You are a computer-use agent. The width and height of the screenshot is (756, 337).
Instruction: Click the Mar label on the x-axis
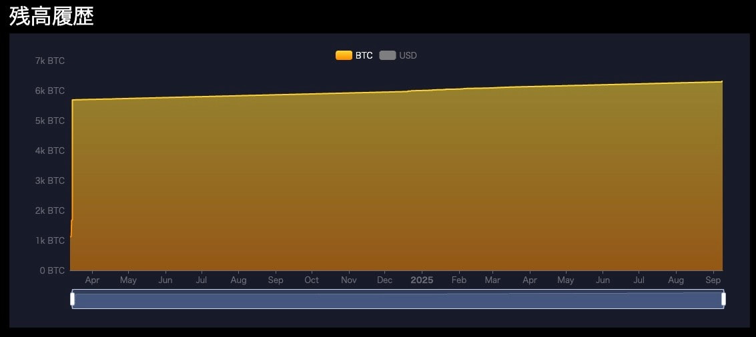coord(492,280)
